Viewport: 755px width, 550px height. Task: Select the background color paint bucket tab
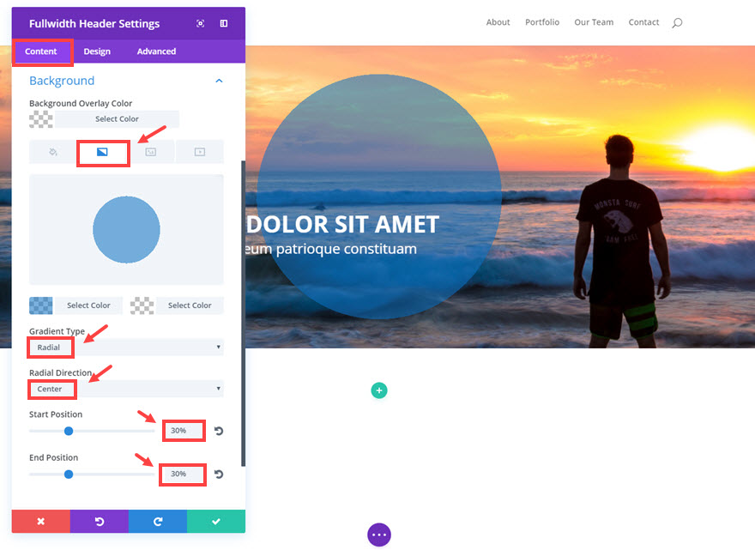tap(53, 152)
